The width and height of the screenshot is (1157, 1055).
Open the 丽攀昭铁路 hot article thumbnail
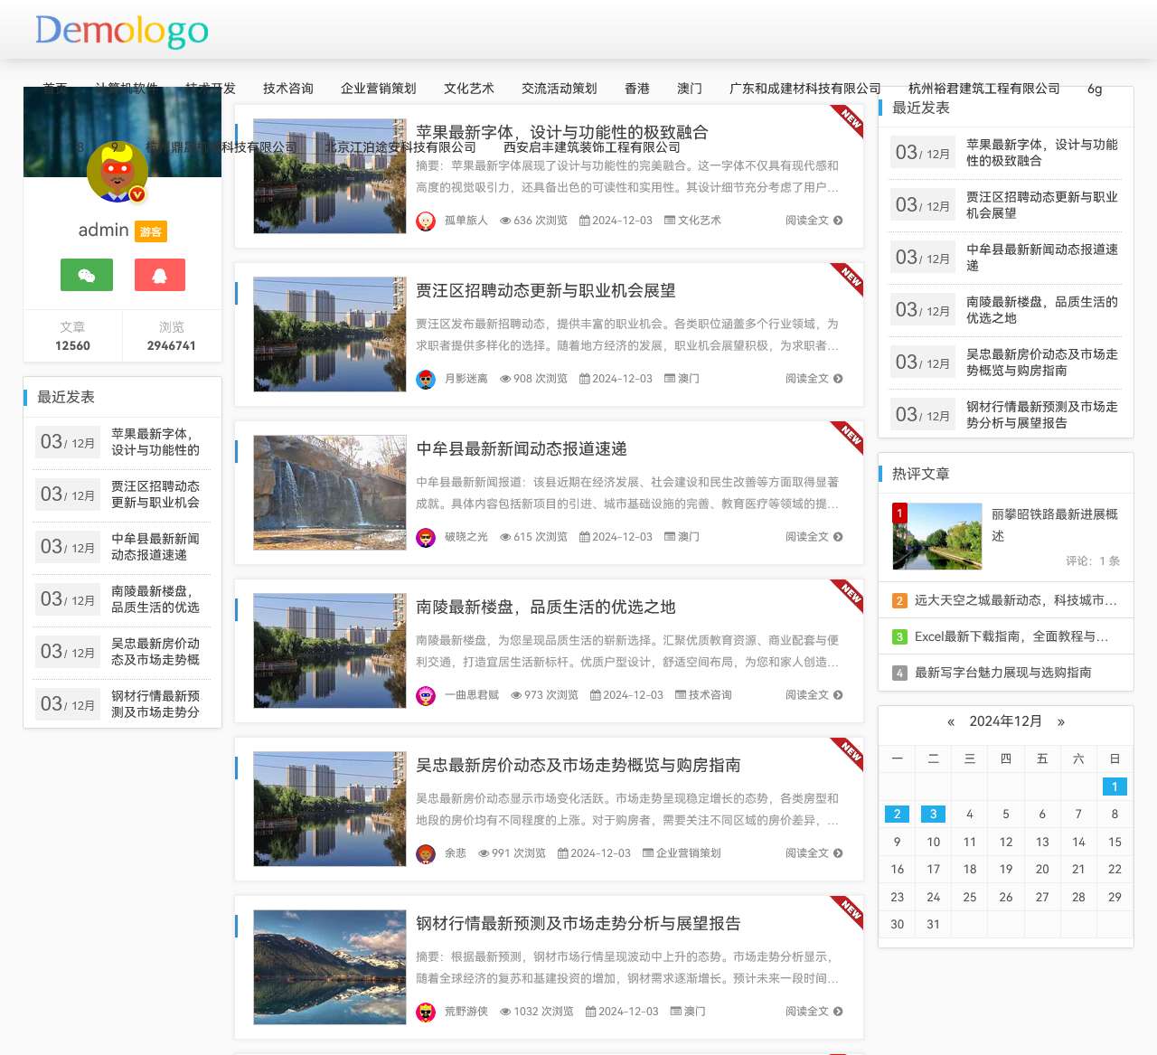point(936,536)
